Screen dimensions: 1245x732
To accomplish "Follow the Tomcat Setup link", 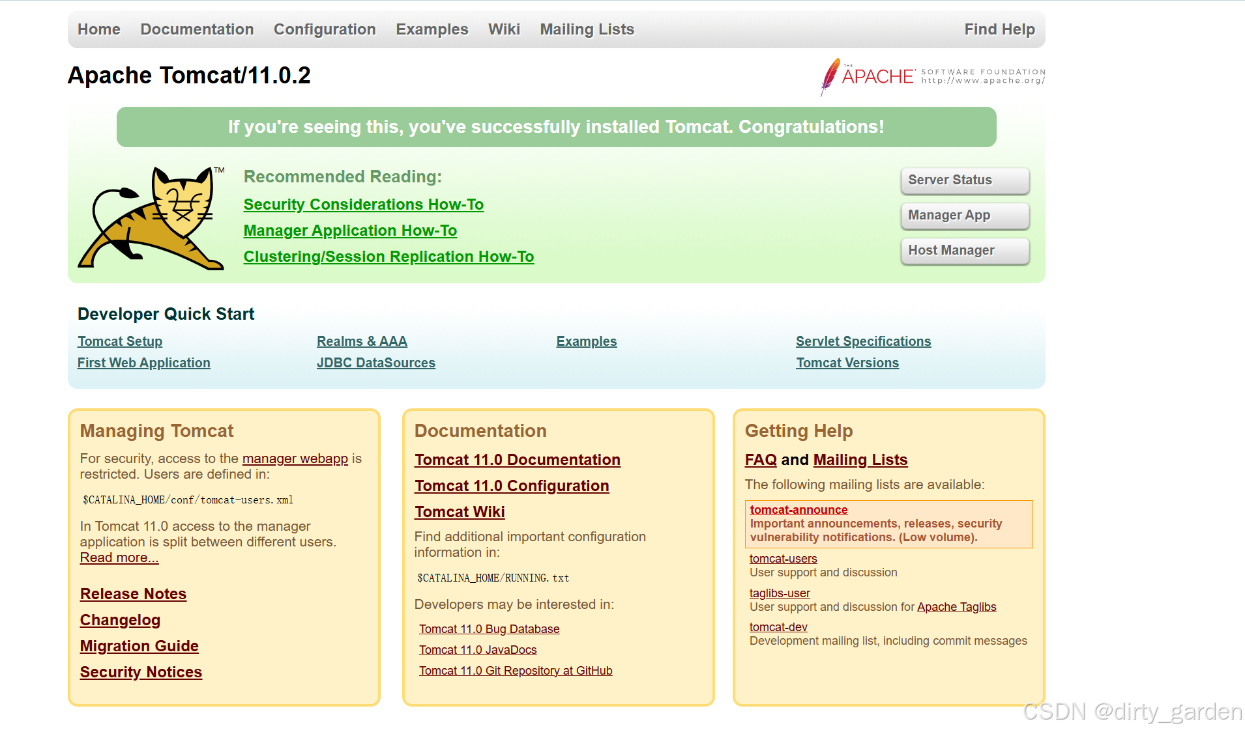I will (x=120, y=341).
